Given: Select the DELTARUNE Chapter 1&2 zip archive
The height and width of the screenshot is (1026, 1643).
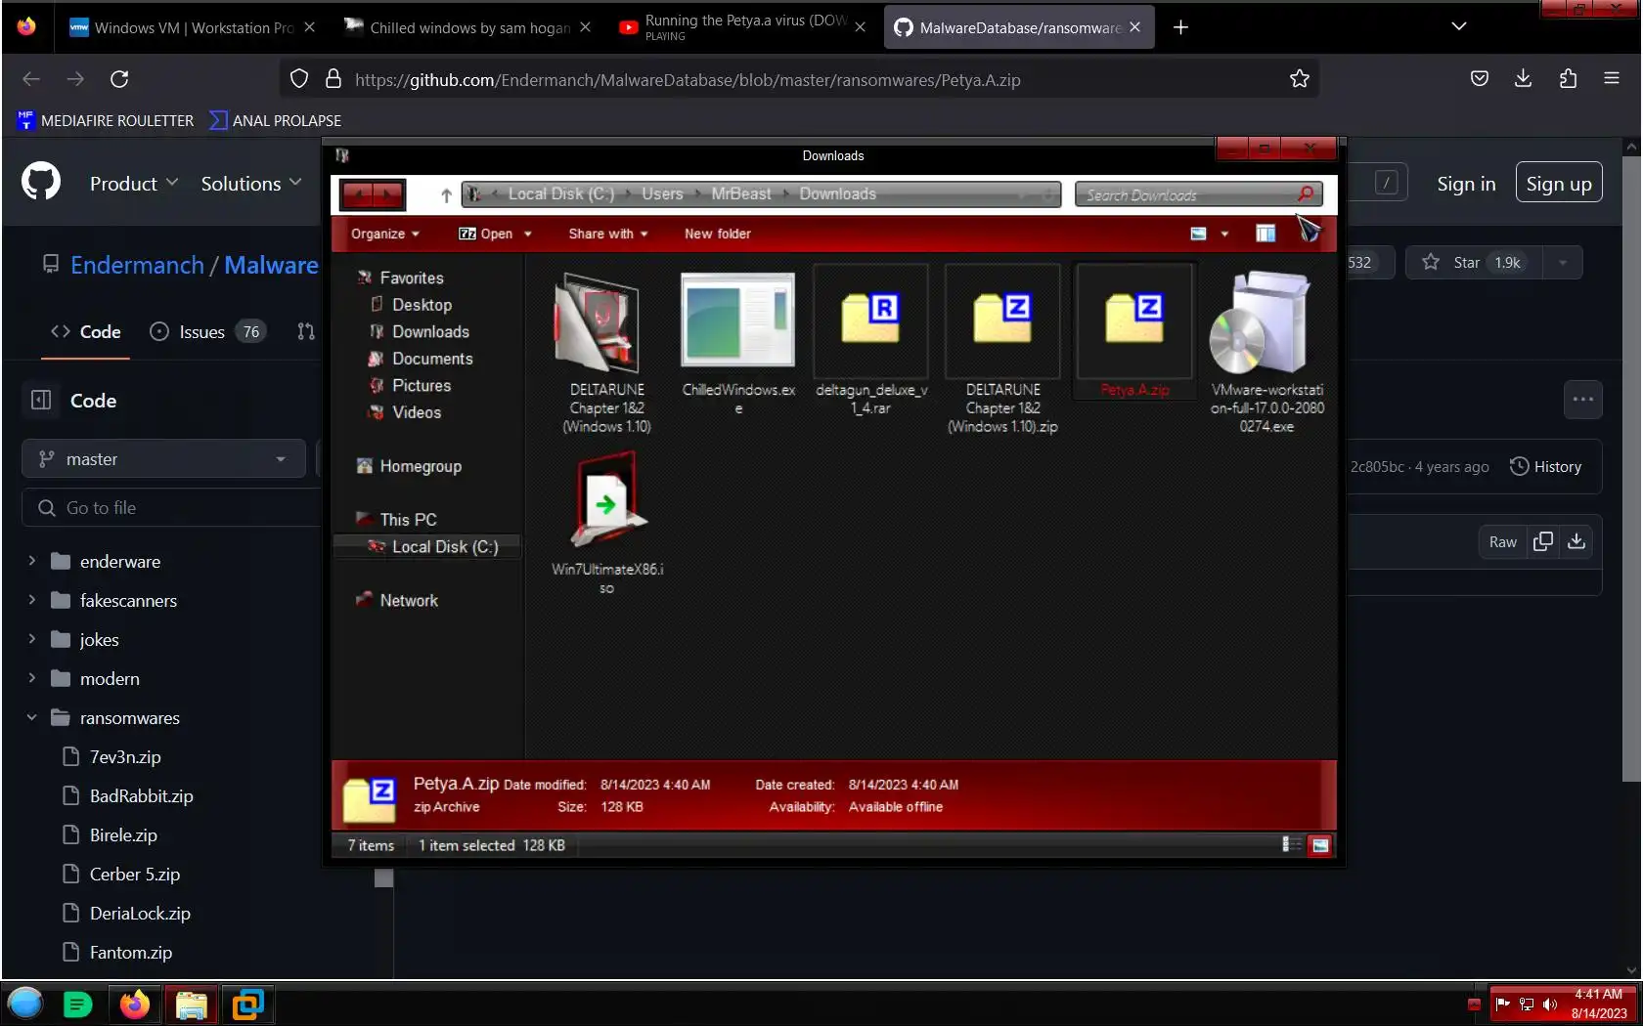Looking at the screenshot, I should tap(1002, 350).
